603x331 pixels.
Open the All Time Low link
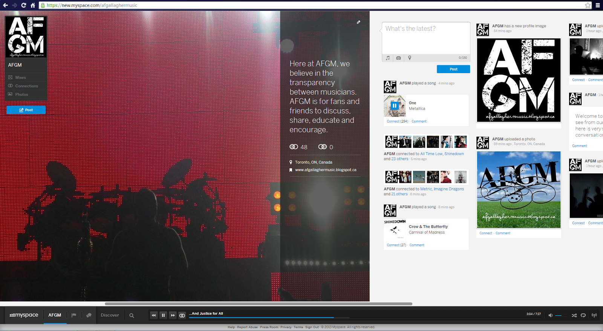coord(431,154)
